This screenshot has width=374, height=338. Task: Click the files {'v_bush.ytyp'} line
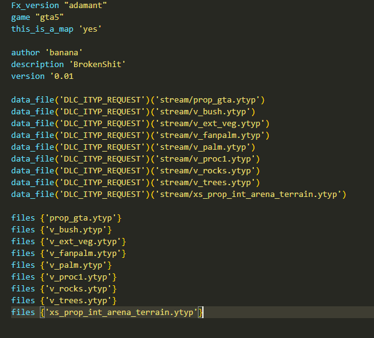62,230
